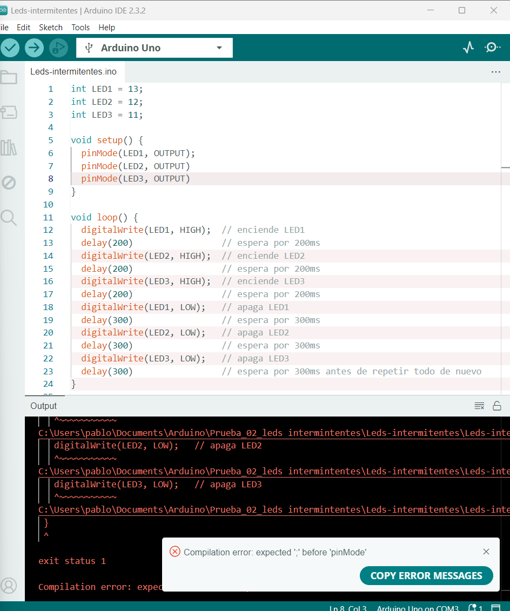Click the Arduino IDE title bar text
This screenshot has width=510, height=611.
point(78,10)
